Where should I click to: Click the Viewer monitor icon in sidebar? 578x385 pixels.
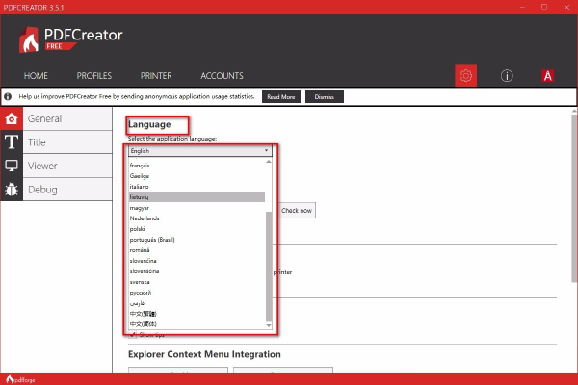tap(12, 166)
